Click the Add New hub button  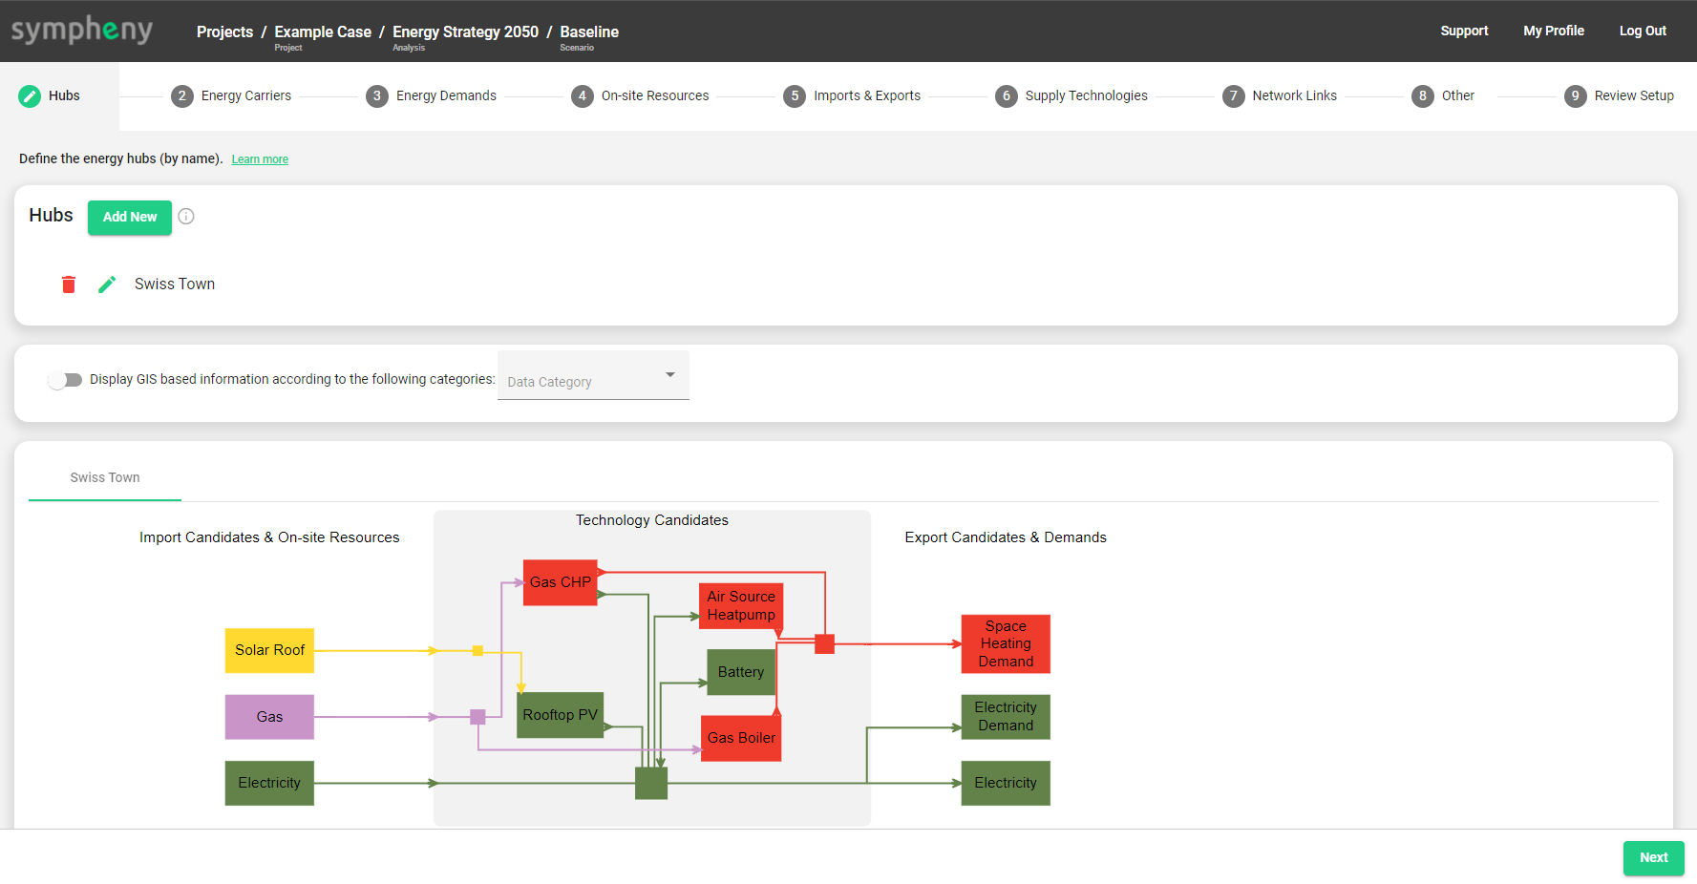click(130, 217)
